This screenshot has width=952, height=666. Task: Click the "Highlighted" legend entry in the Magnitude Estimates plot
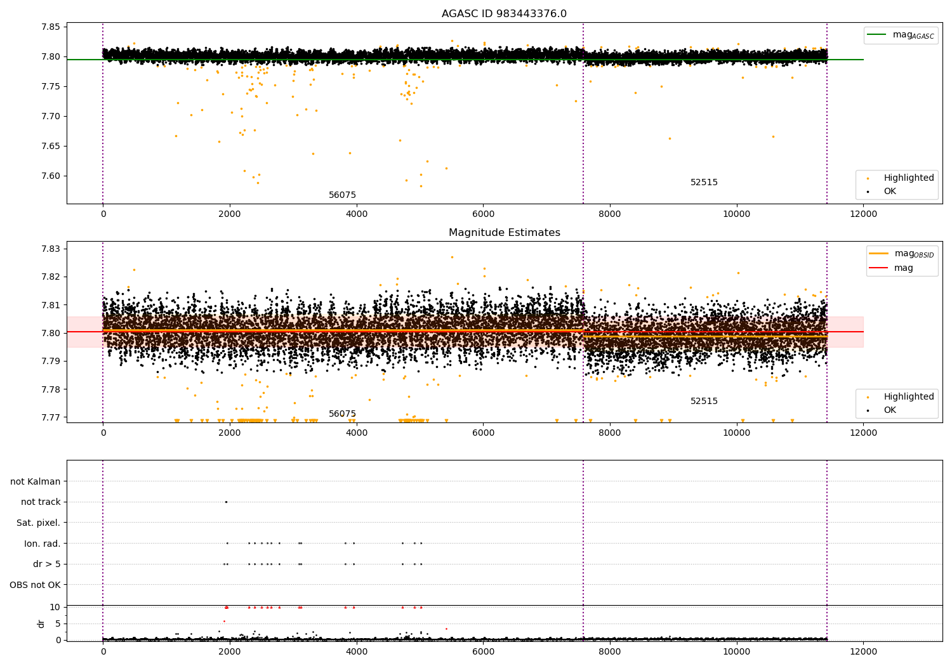[909, 397]
